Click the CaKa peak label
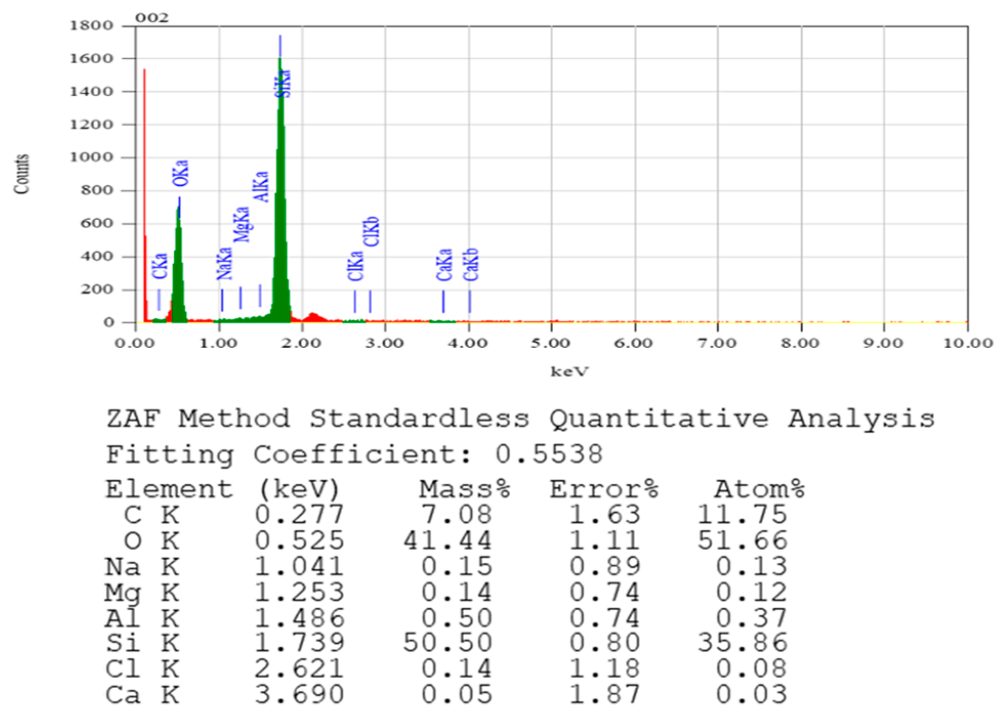 (444, 265)
